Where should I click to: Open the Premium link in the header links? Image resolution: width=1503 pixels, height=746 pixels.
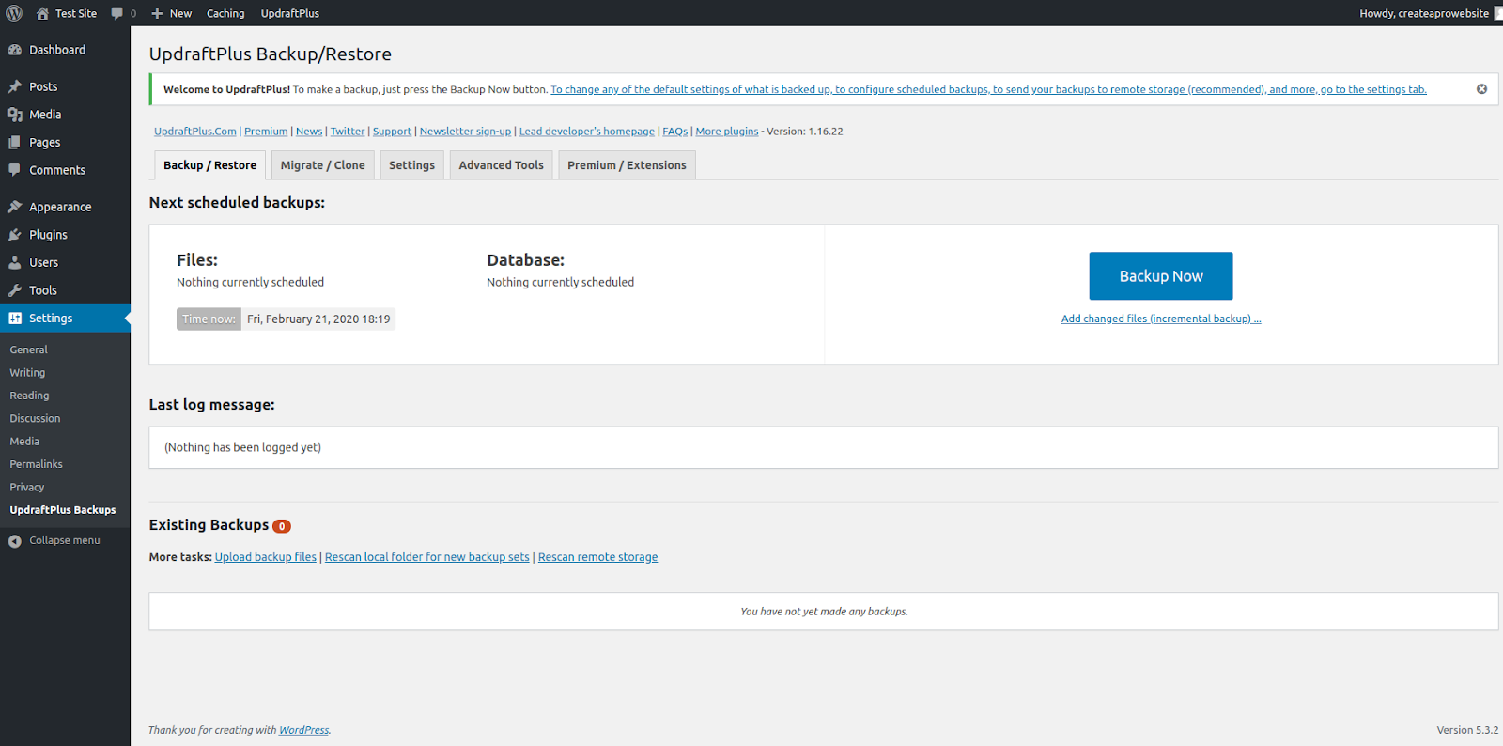point(266,132)
